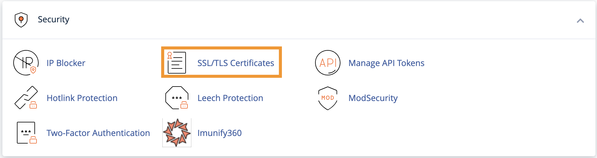Collapse the Security section chevron

(x=580, y=21)
